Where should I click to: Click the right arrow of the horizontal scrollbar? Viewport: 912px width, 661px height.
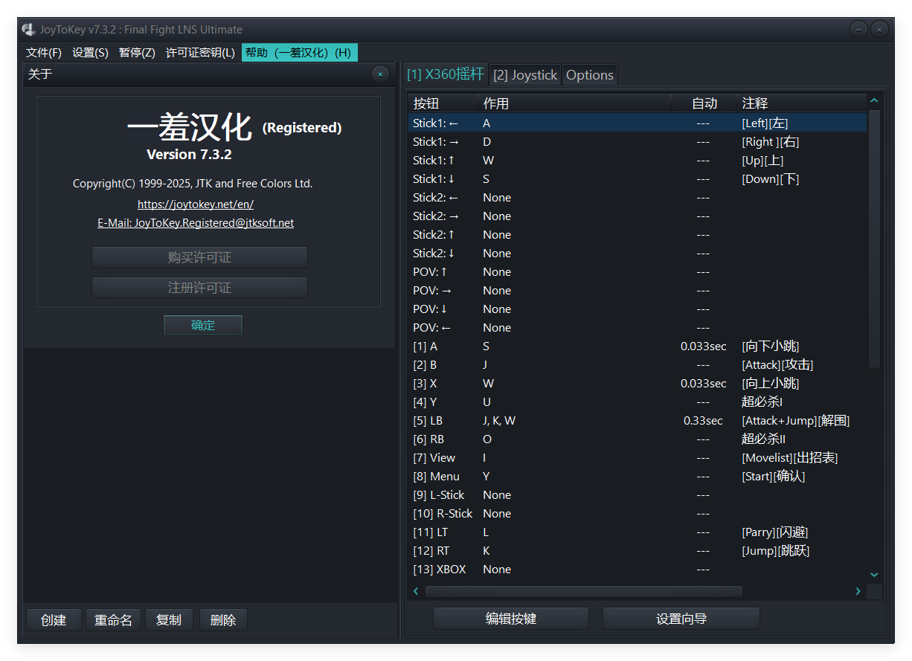click(x=857, y=591)
